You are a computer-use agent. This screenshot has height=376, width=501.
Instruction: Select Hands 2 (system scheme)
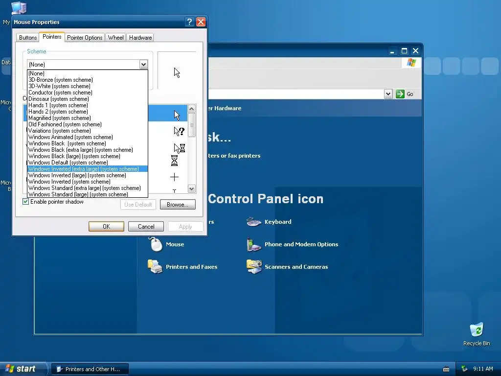click(88, 112)
